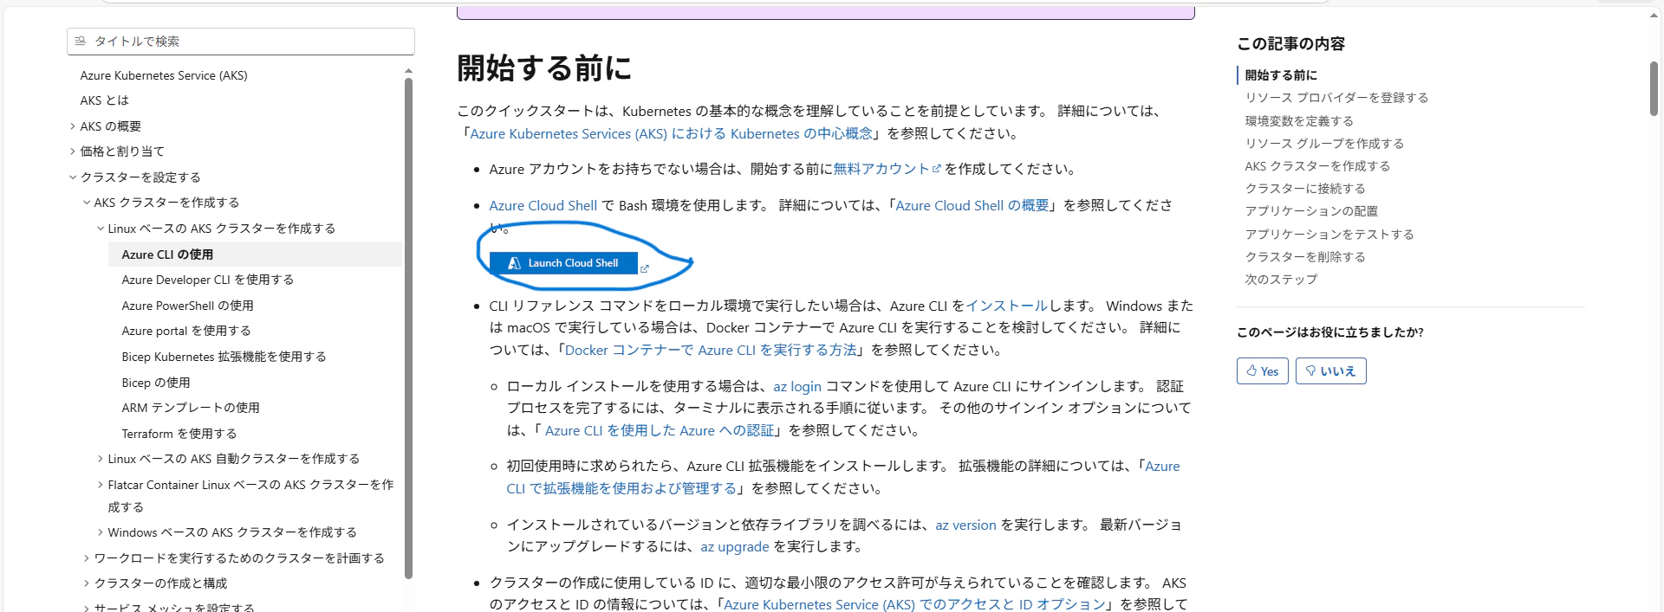The height and width of the screenshot is (612, 1664).
Task: Open the AKS とは page
Action: (104, 100)
